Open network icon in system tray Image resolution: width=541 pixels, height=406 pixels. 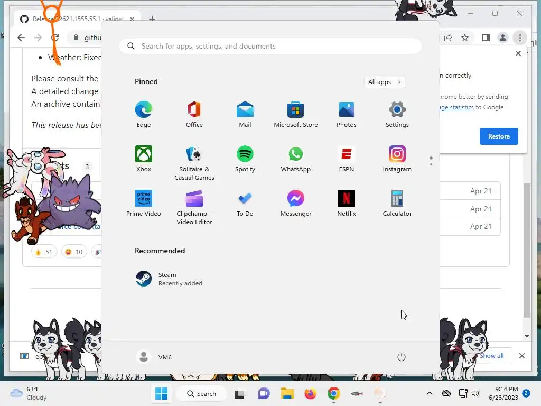tap(463, 393)
